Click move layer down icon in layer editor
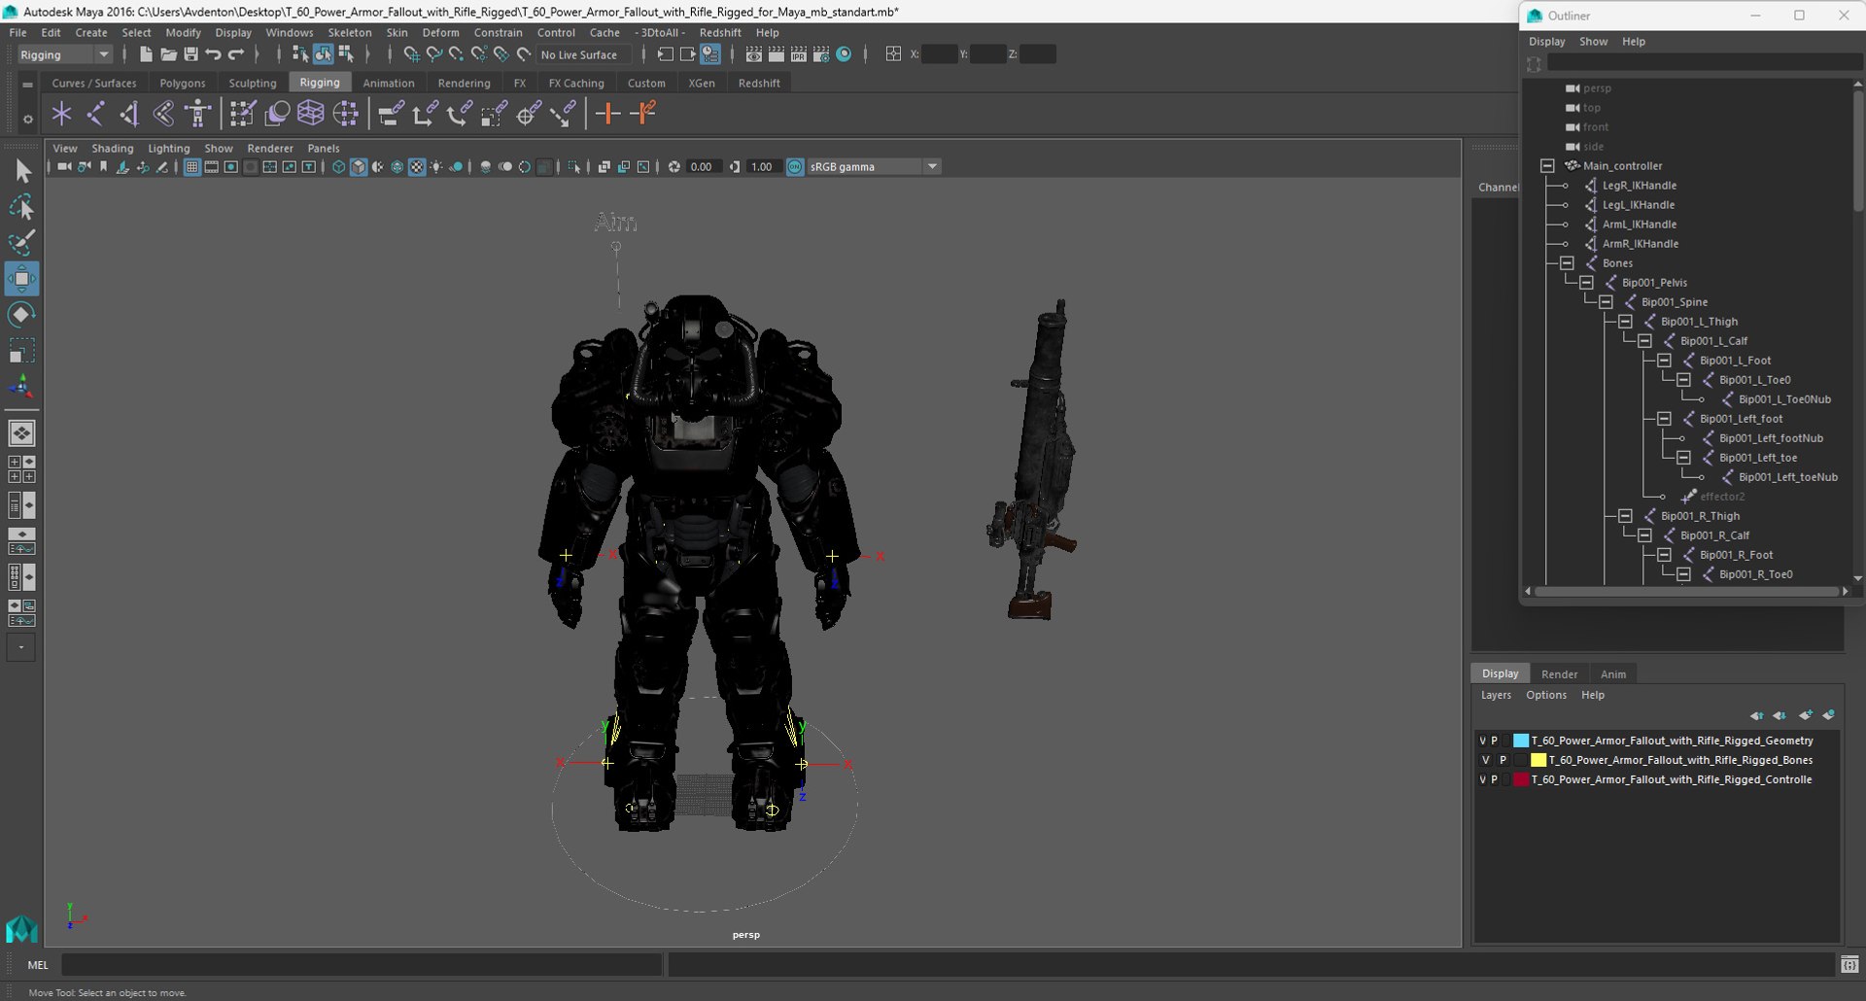Image resolution: width=1866 pixels, height=1001 pixels. [1780, 715]
